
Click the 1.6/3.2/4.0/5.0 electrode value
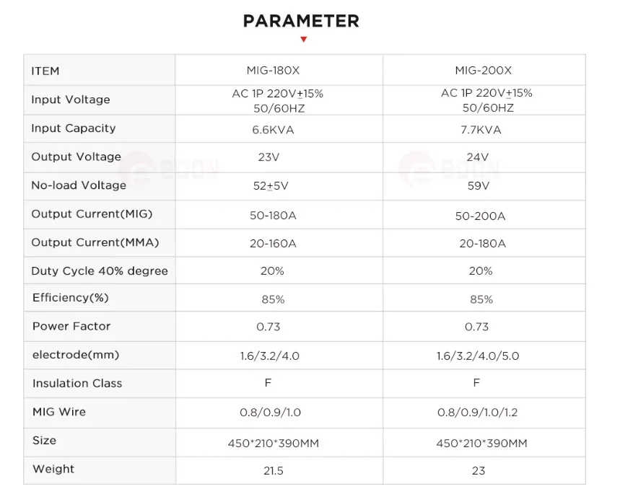(x=477, y=356)
